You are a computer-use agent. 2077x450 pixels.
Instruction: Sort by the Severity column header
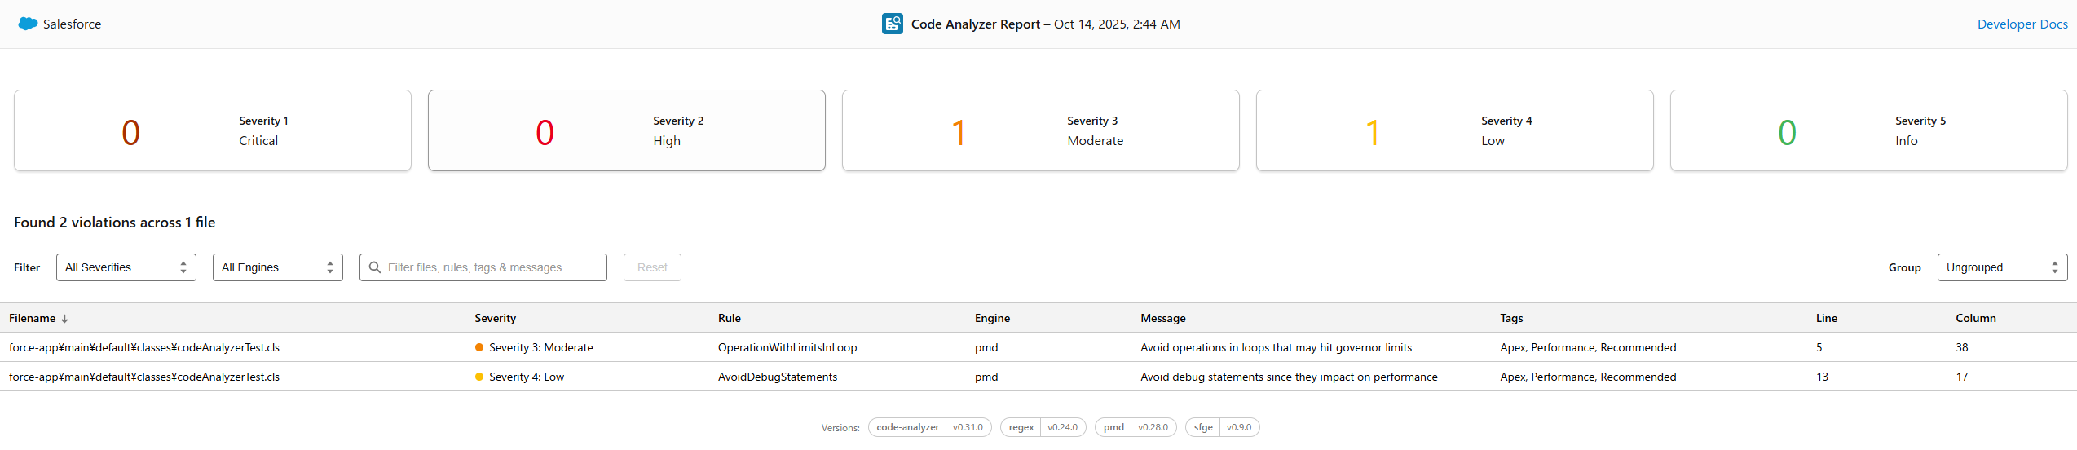coord(495,318)
